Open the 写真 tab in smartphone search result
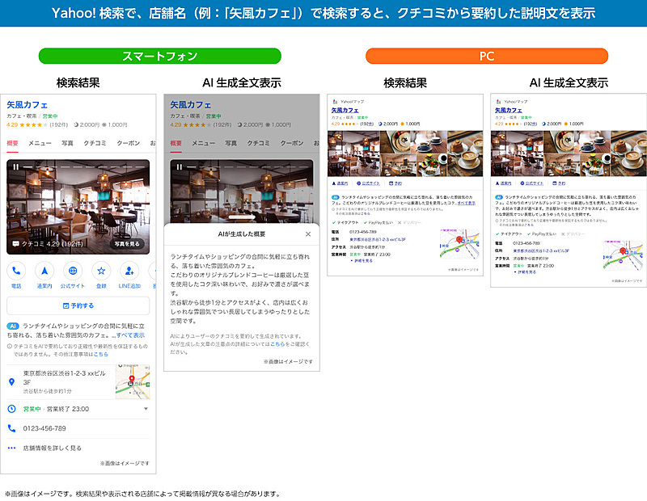Screen dimensions: 647x501 point(67,143)
